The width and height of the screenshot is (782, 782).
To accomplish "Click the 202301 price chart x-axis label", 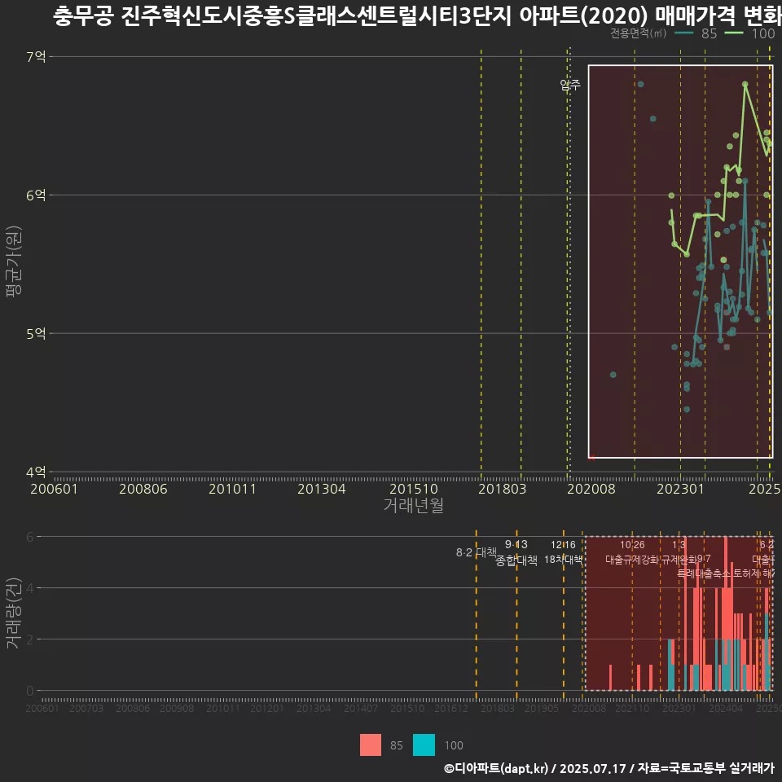I will (680, 490).
